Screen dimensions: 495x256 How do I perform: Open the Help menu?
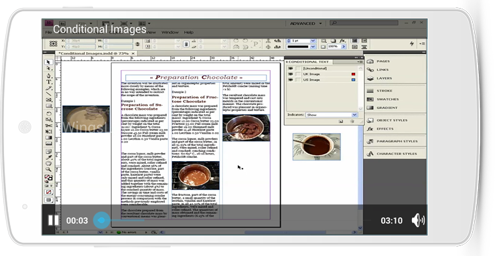tap(188, 32)
